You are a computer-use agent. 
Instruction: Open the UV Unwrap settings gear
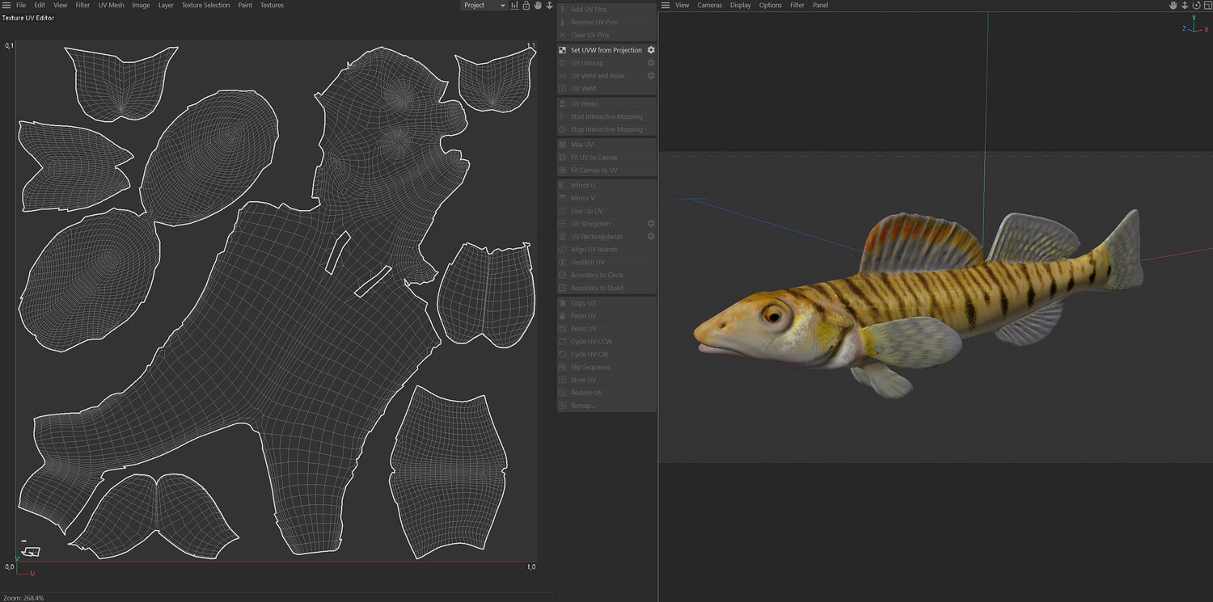[651, 63]
